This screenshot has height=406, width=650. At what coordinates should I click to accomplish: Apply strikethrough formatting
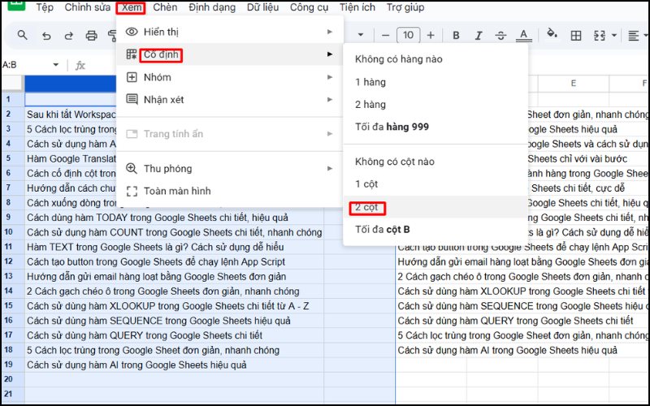[x=500, y=36]
